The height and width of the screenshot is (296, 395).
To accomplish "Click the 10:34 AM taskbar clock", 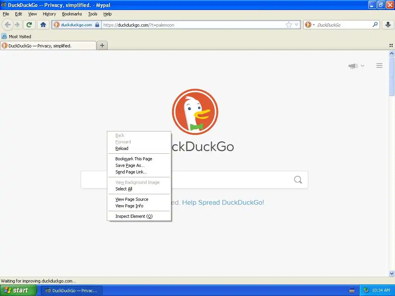I will (381, 291).
